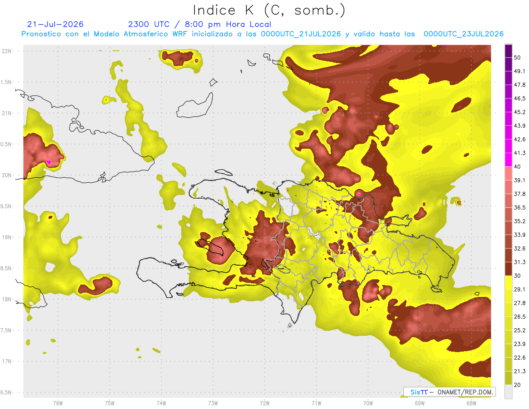Pick the bright yellow swatch between 29.1 and 30
The height and width of the screenshot is (409, 529).
[508, 282]
